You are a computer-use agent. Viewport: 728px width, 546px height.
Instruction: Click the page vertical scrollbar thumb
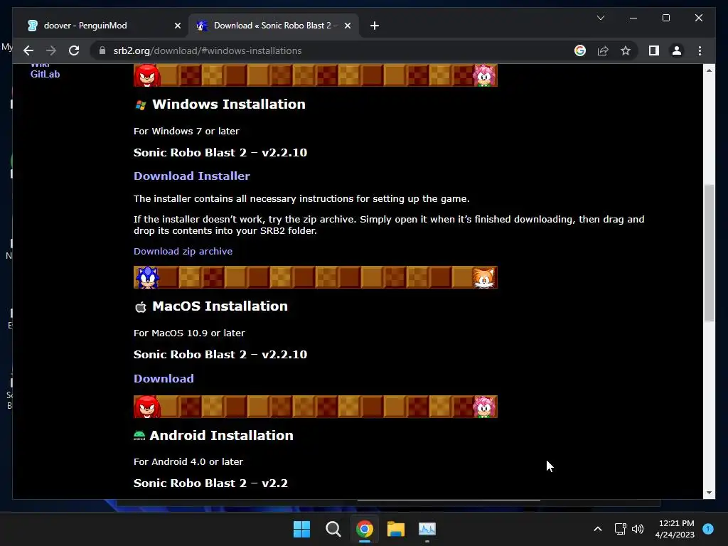click(x=709, y=253)
